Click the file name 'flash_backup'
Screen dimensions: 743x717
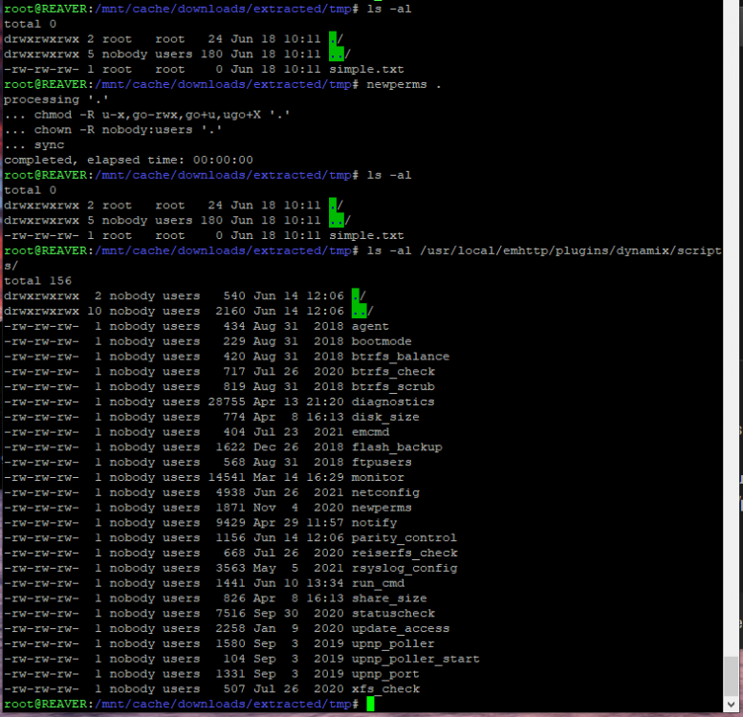click(x=397, y=447)
